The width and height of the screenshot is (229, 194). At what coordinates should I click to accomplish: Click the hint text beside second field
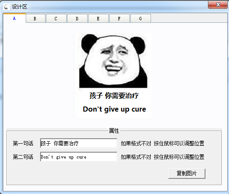point(162,157)
